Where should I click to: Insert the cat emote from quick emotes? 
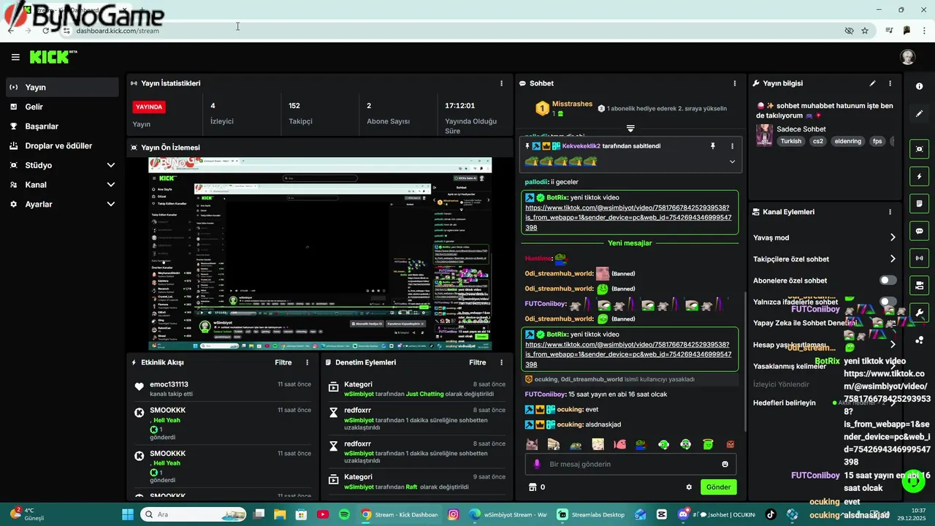coord(532,444)
